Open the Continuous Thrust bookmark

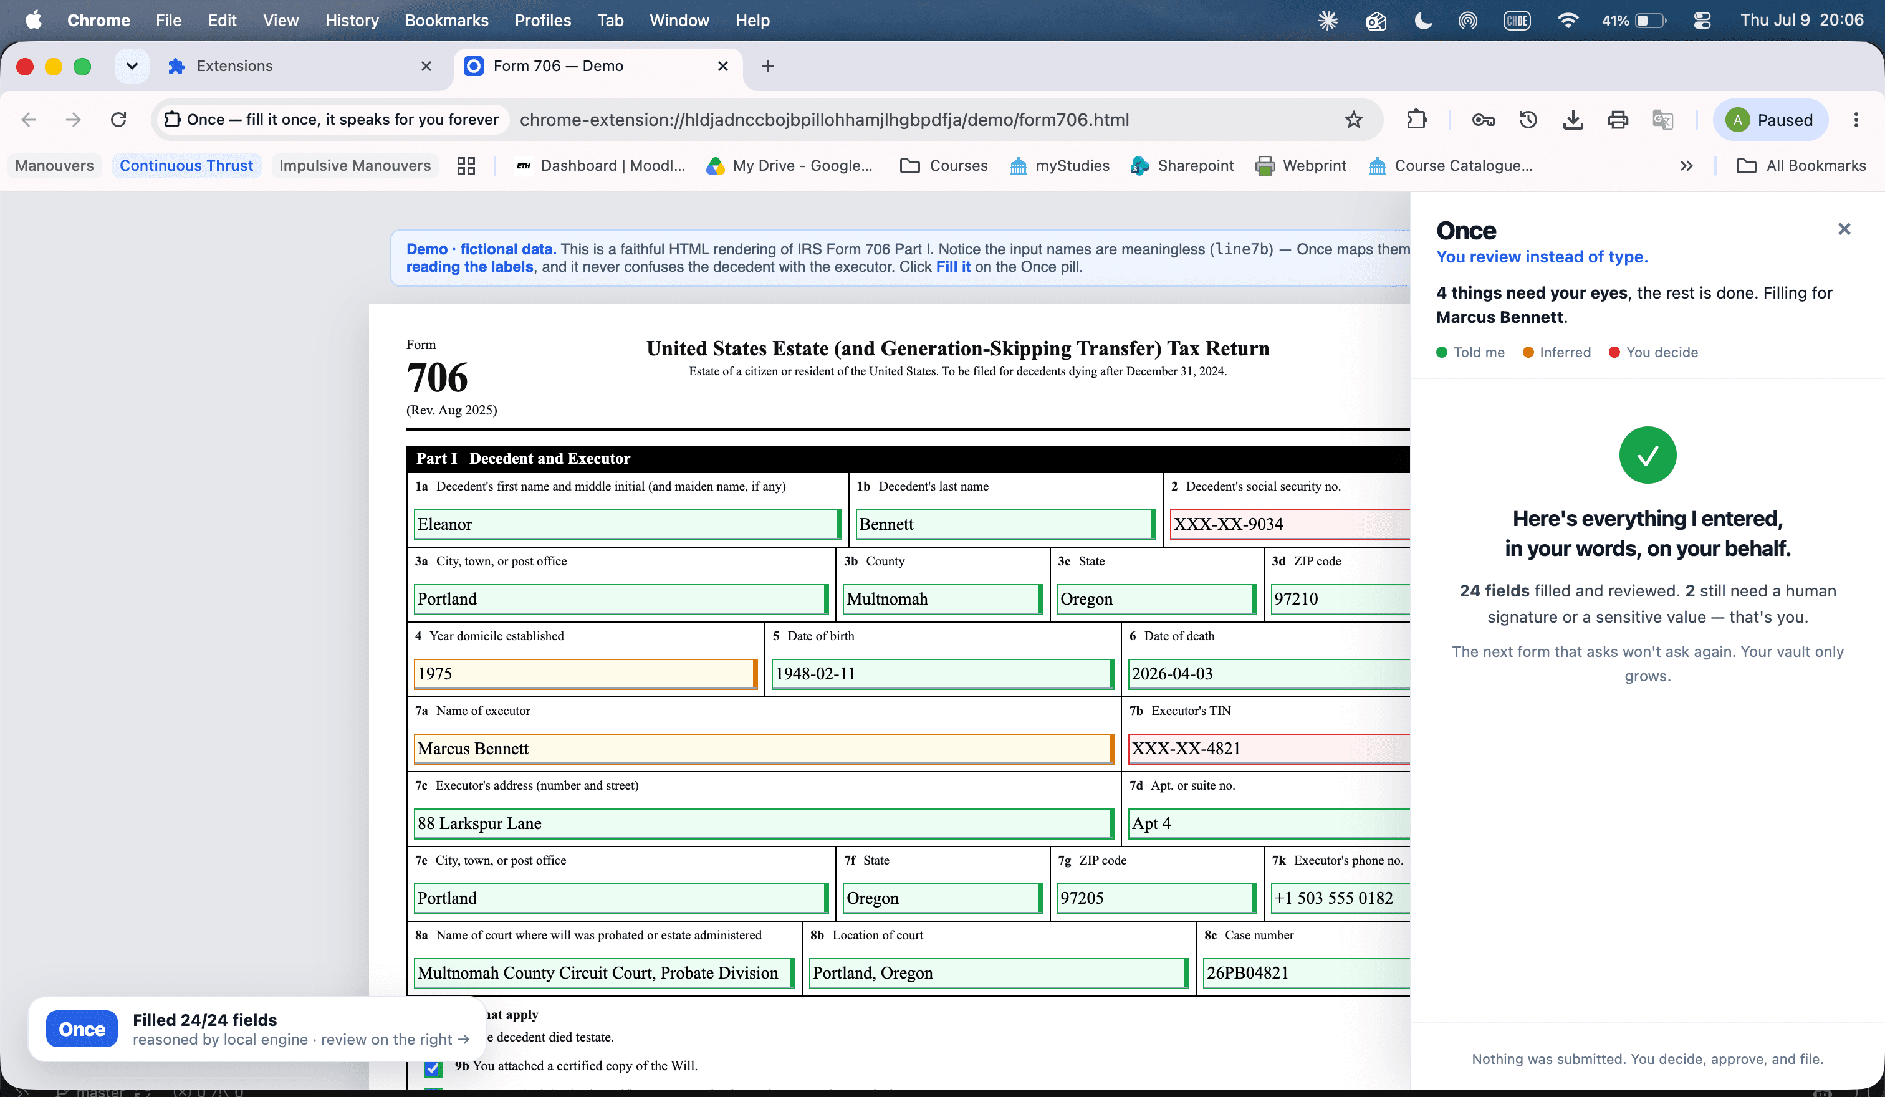186,165
